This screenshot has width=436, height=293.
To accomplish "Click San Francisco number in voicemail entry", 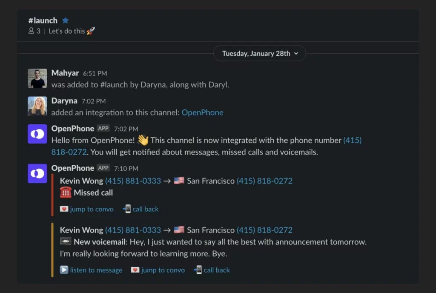I will pos(264,230).
